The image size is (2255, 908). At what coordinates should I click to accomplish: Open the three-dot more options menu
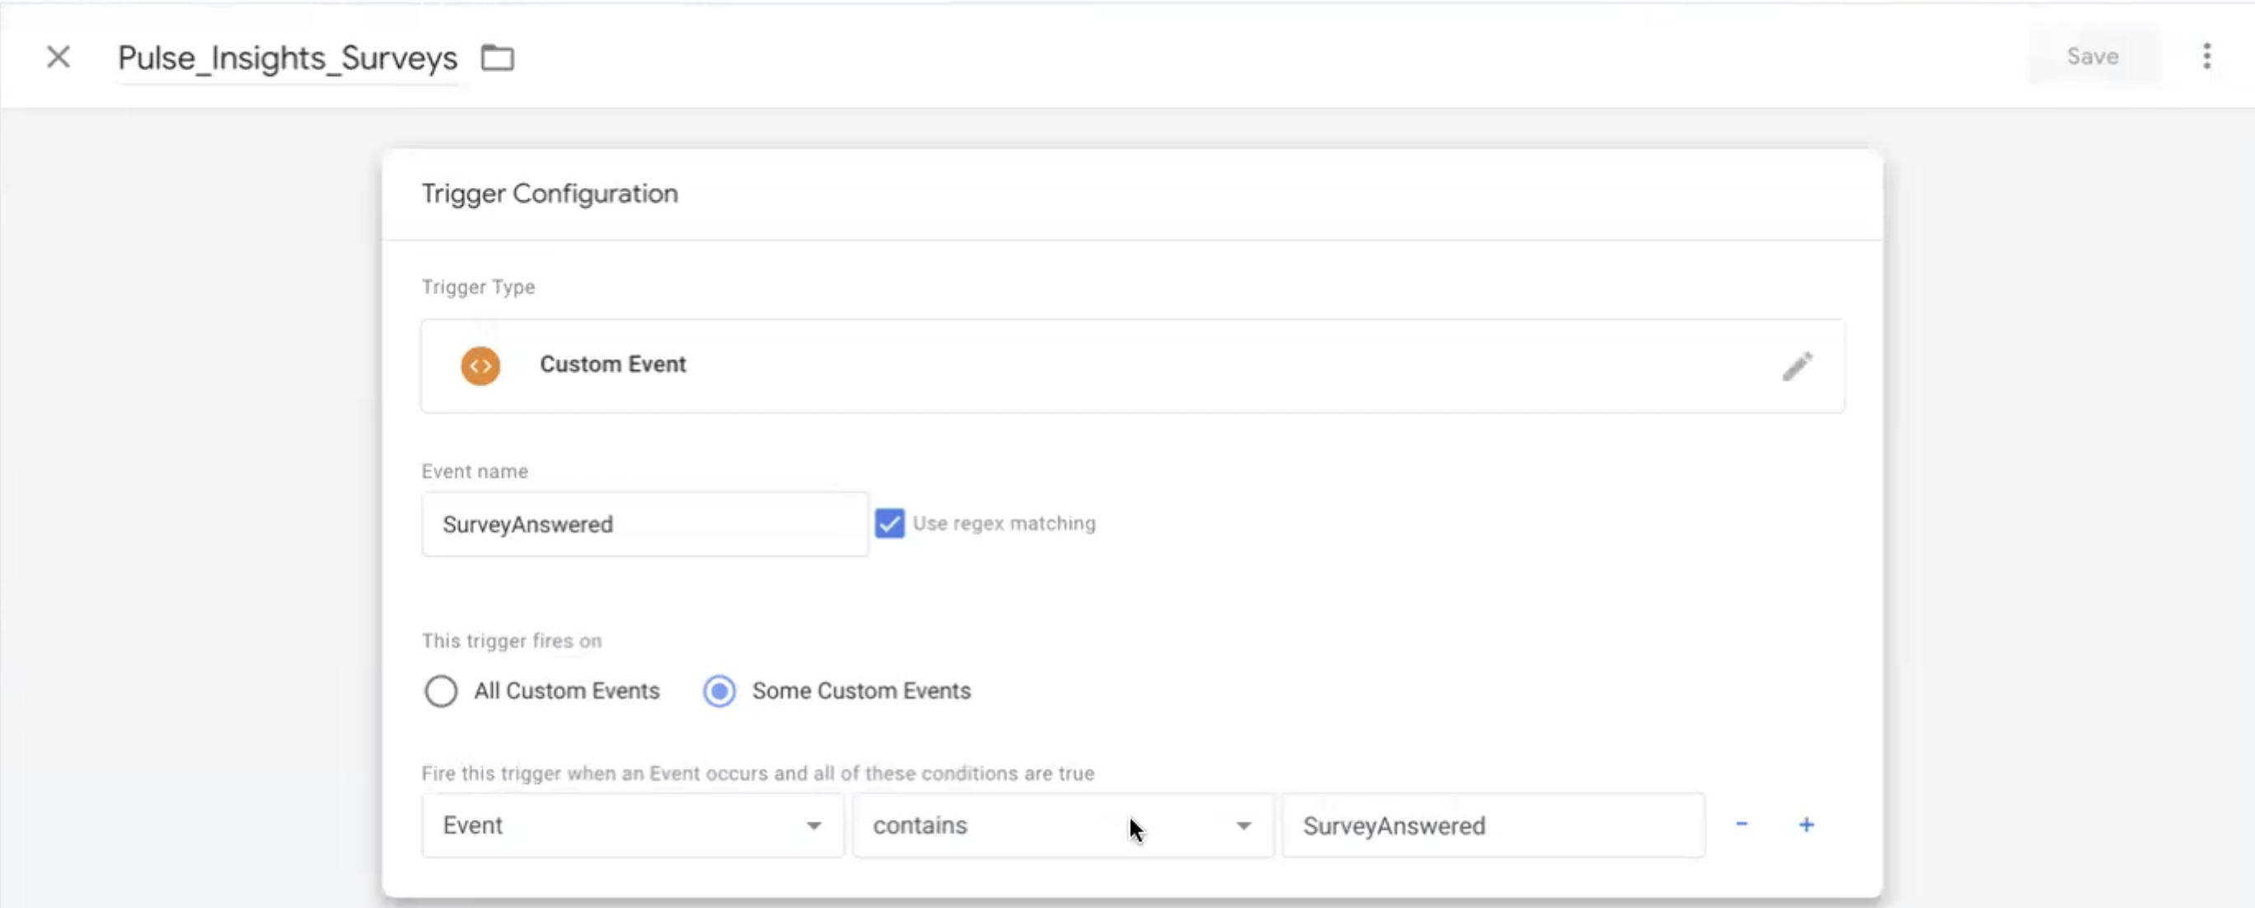tap(2206, 56)
